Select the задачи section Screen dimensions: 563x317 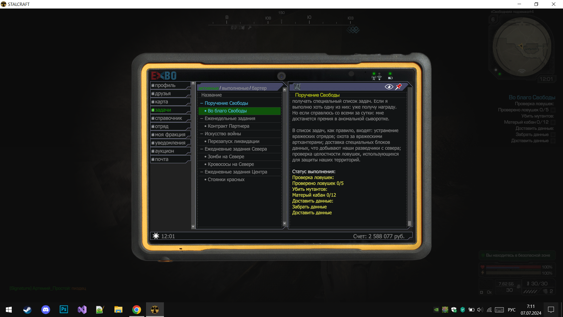pos(170,110)
